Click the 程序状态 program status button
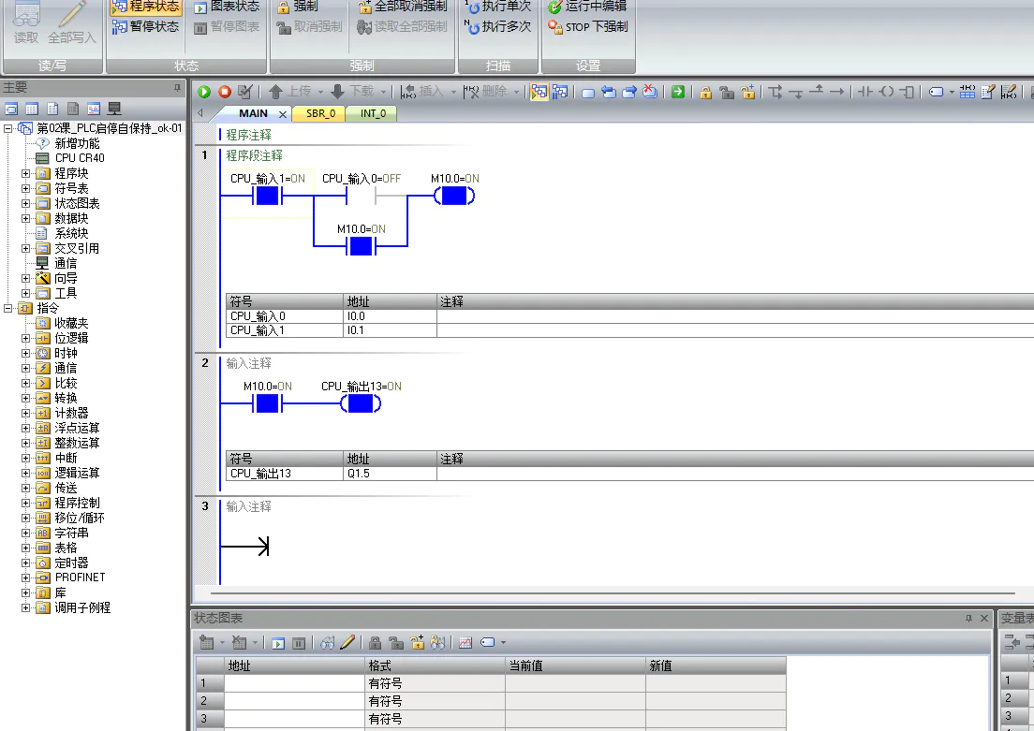Viewport: 1034px width, 731px height. (146, 7)
